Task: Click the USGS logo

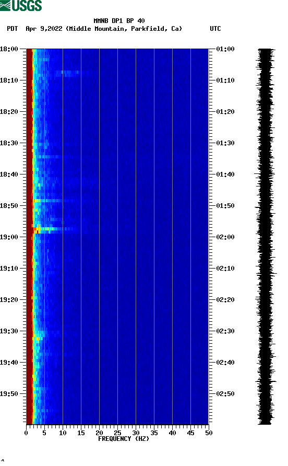Action: pyautogui.click(x=21, y=5)
